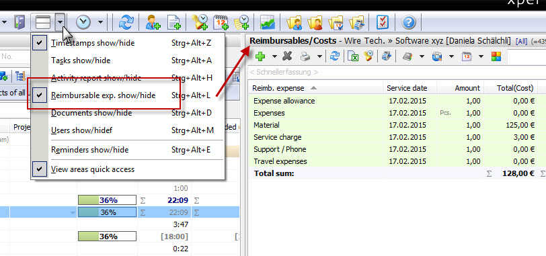Choose Tasks show/hide menu item
The image size is (546, 256).
128,60
